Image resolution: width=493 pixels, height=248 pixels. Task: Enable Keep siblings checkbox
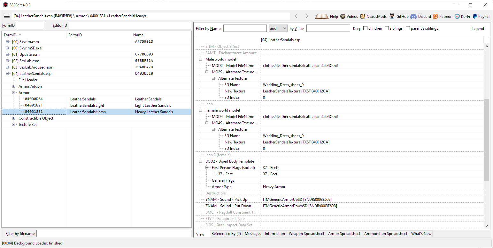coord(387,28)
